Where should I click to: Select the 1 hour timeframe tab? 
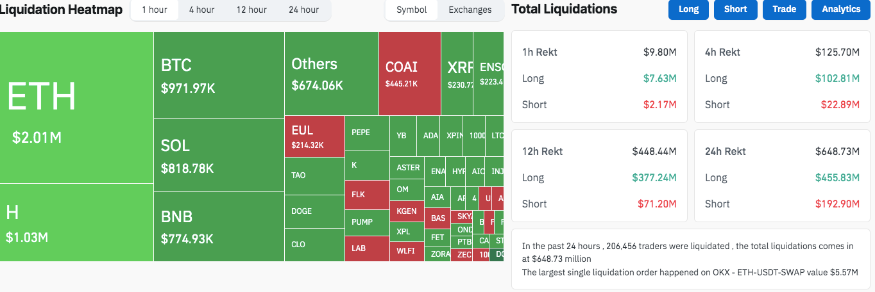coord(155,10)
